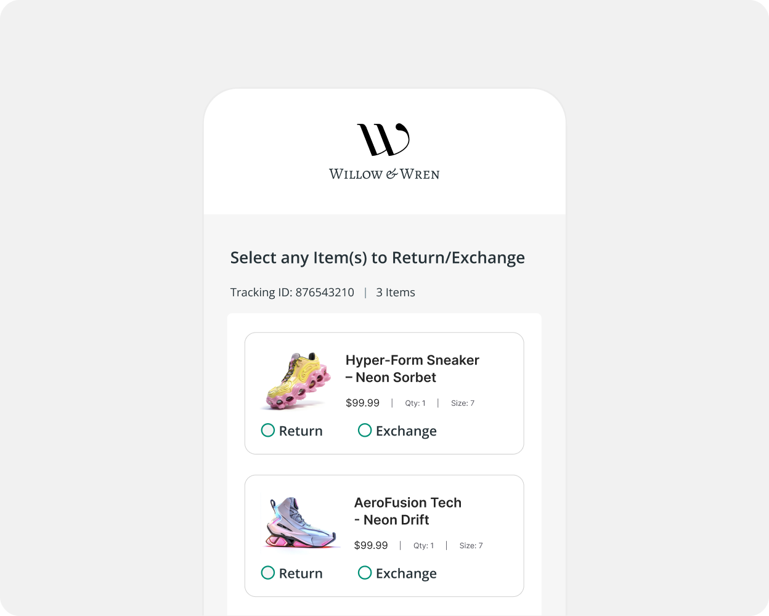Select Exchange for the Hyper-Form Sneaker
769x616 pixels.
[365, 431]
